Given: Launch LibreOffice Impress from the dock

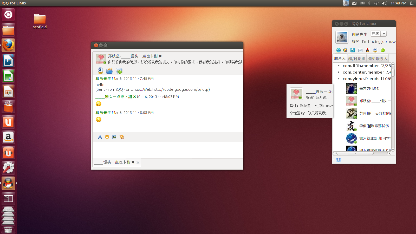Looking at the screenshot, I should pyautogui.click(x=8, y=92).
